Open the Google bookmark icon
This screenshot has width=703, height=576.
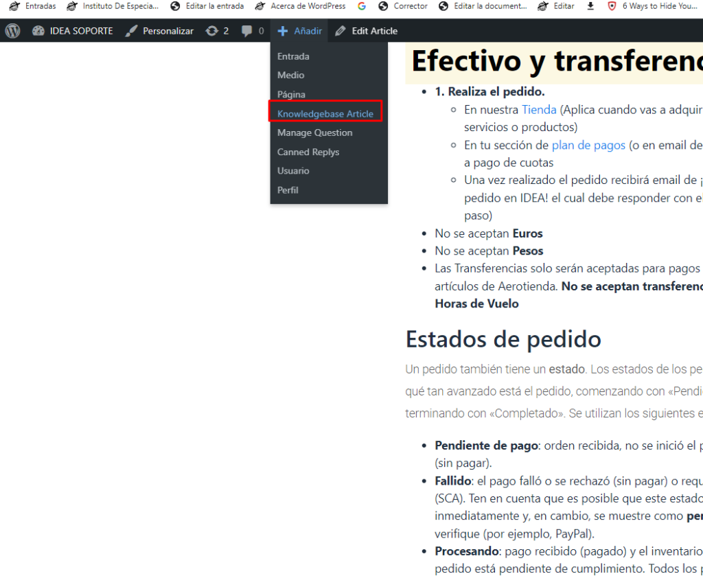click(x=362, y=5)
